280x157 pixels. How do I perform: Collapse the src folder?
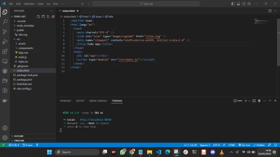click(x=33, y=39)
